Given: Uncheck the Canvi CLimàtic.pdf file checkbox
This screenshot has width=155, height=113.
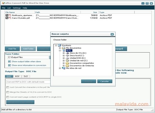Looking at the screenshot, I should 7,18.
